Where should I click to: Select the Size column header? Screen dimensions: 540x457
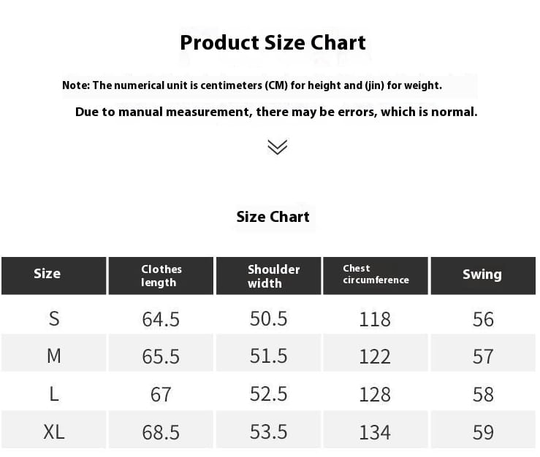[x=47, y=274]
